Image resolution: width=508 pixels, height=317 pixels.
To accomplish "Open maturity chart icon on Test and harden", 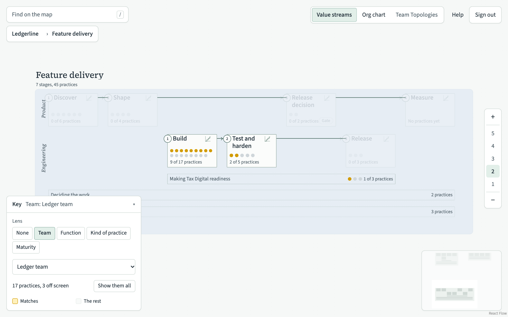I will point(267,139).
